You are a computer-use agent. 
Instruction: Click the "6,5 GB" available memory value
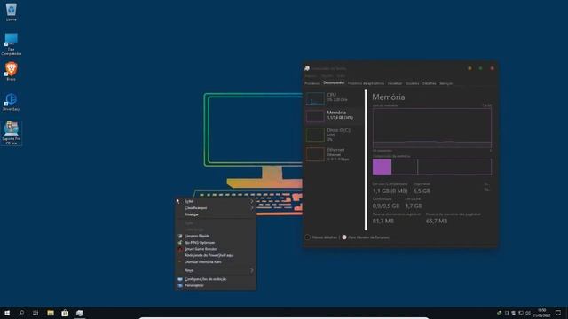click(422, 191)
